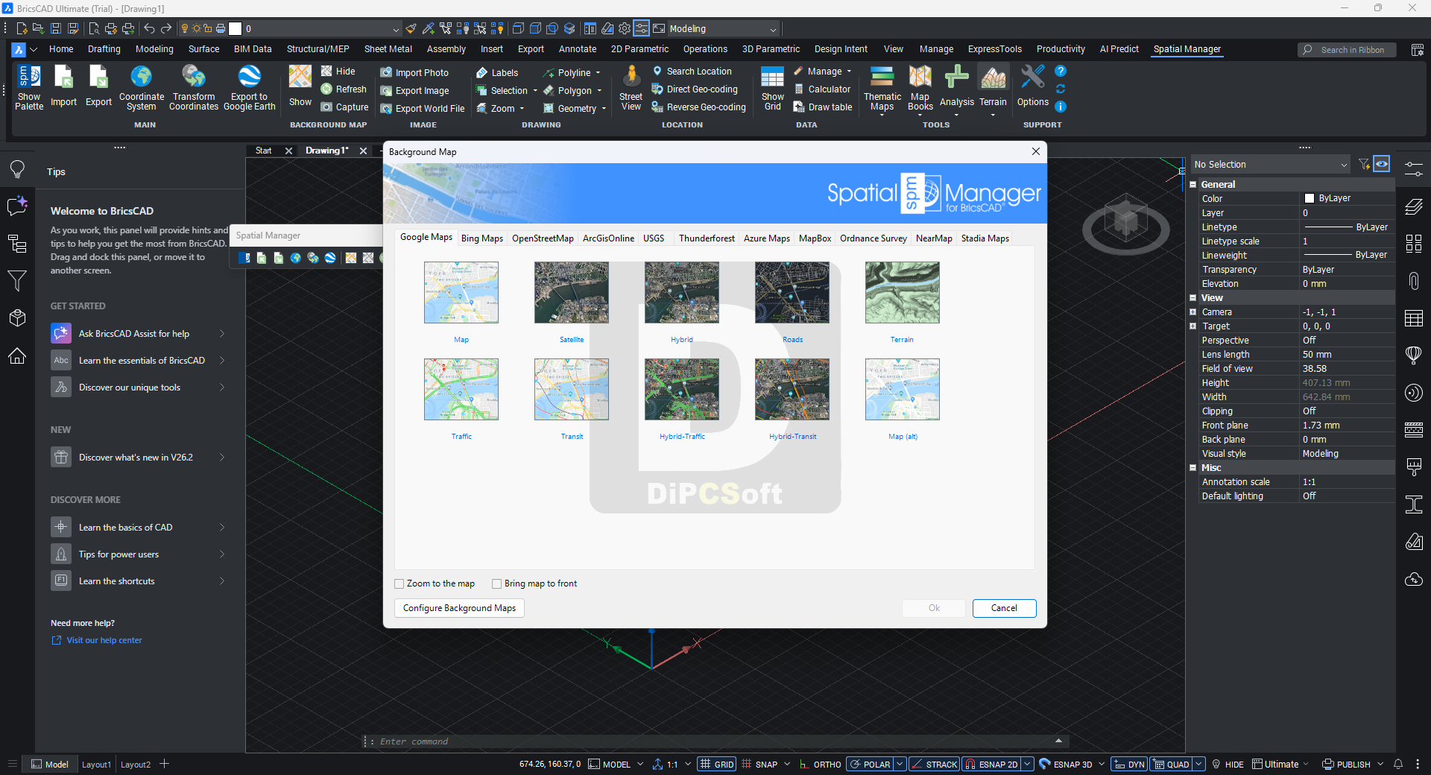Toggle DYN input in status bar
The image size is (1431, 775).
pyautogui.click(x=1129, y=764)
